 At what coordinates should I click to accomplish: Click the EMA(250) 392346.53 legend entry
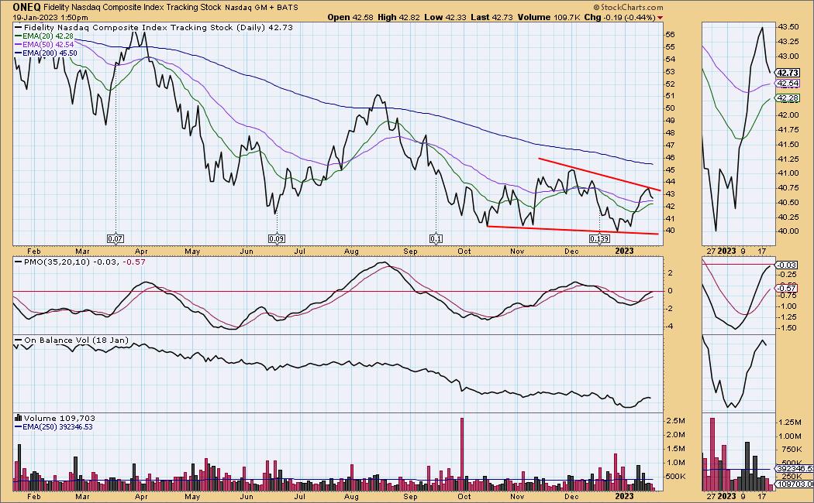[57, 427]
